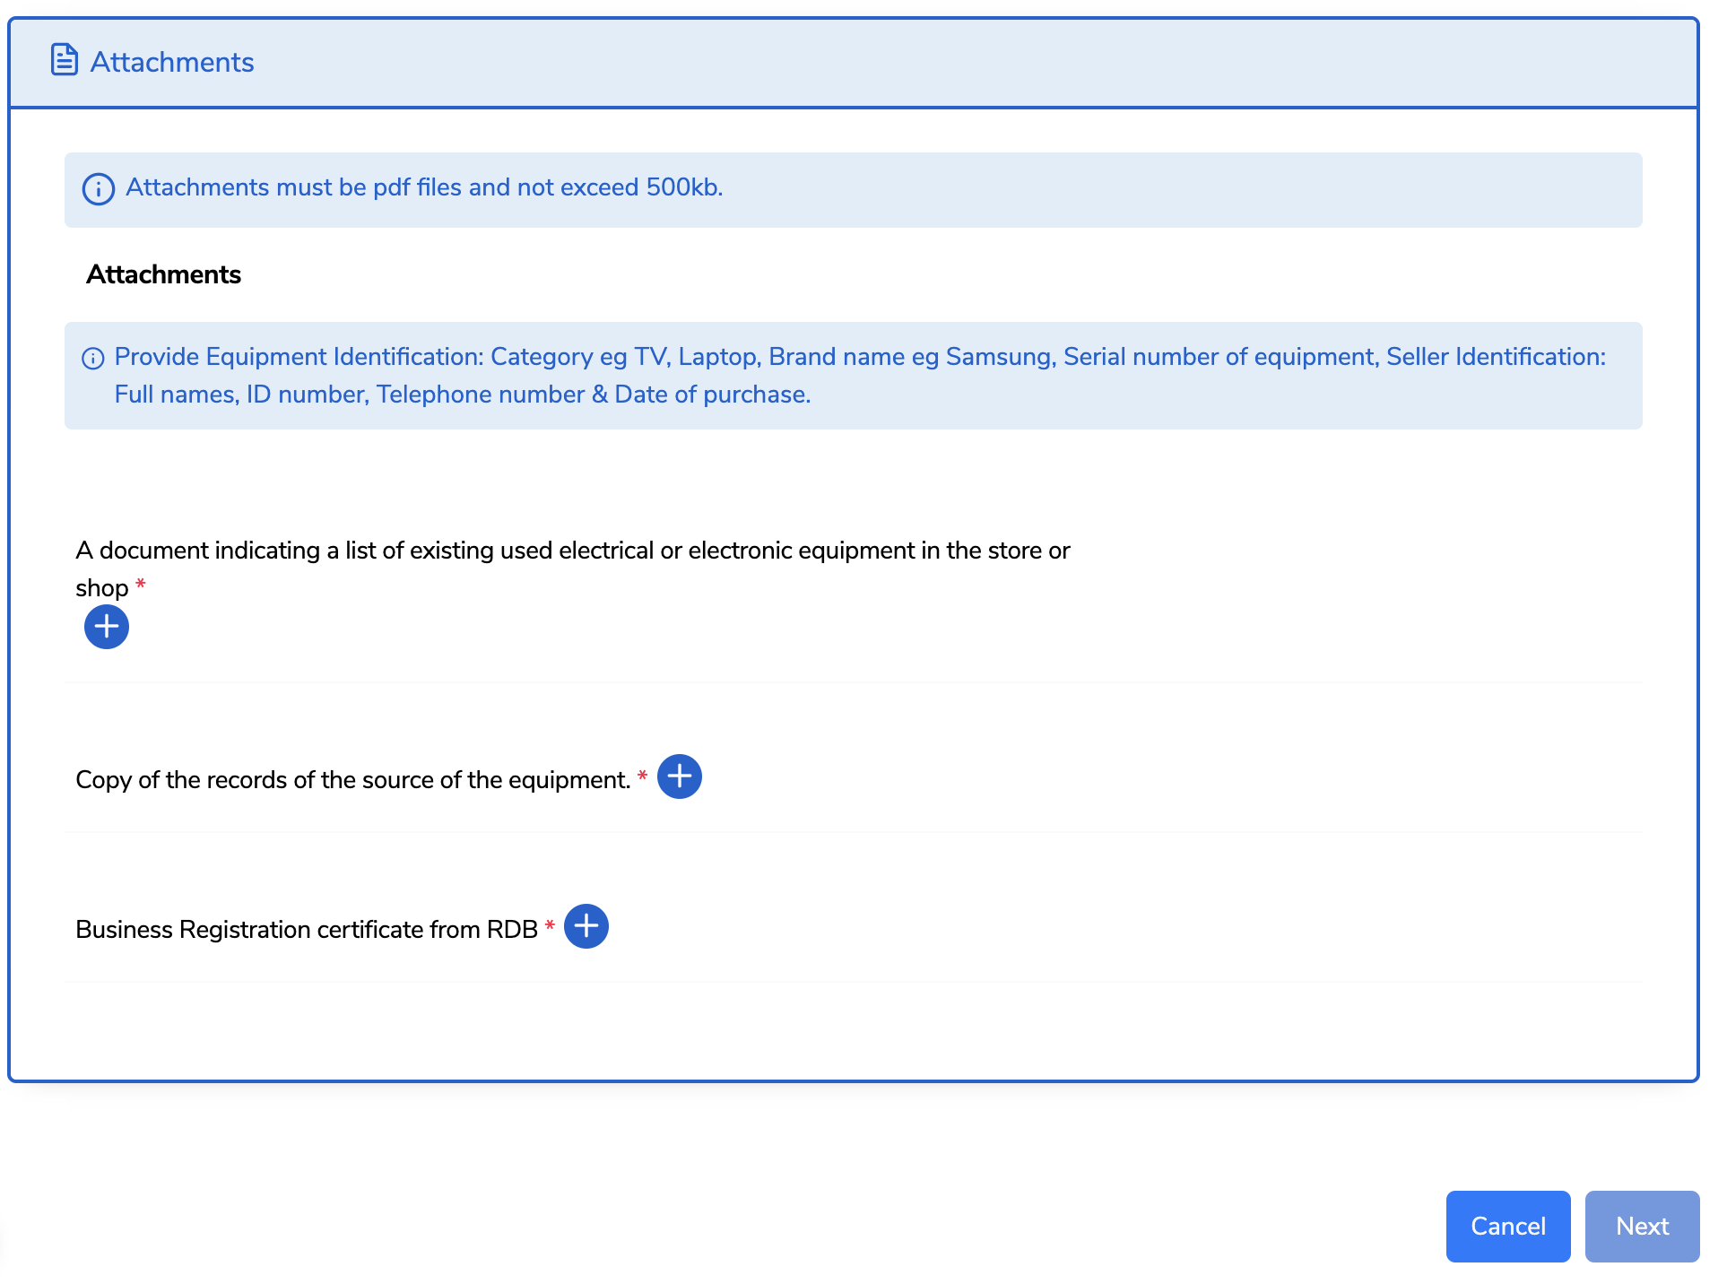Click the Full names, ID number text line
1727x1284 pixels.
tap(462, 395)
